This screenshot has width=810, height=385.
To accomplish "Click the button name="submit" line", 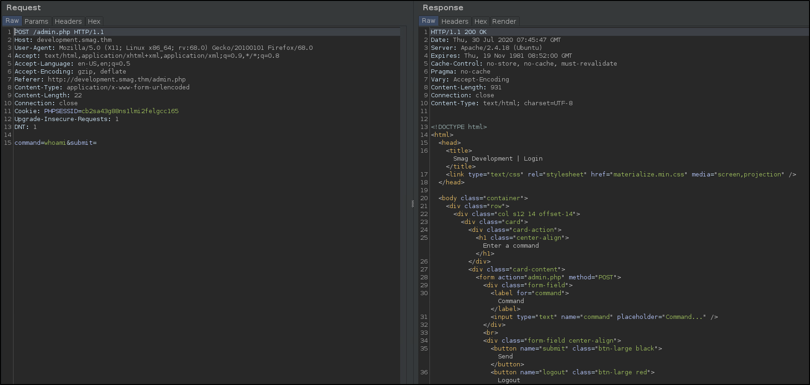I will coord(576,349).
